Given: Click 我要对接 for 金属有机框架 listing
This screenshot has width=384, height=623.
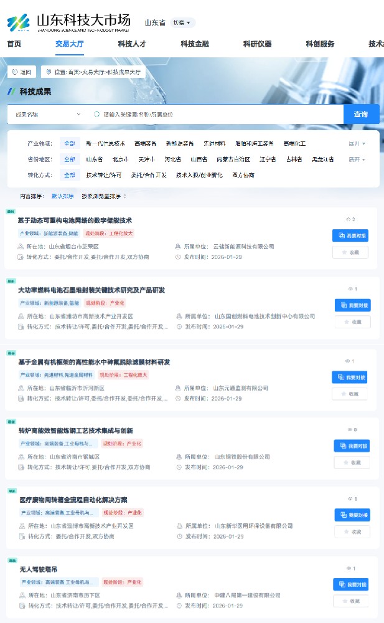Looking at the screenshot, I should pos(349,377).
